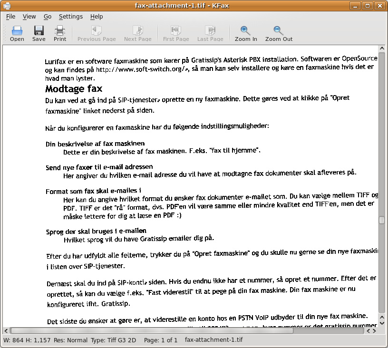The image size is (388, 348).
Task: Click 'Din beskrivelse af fax maskinen' heading
Action: [95, 144]
